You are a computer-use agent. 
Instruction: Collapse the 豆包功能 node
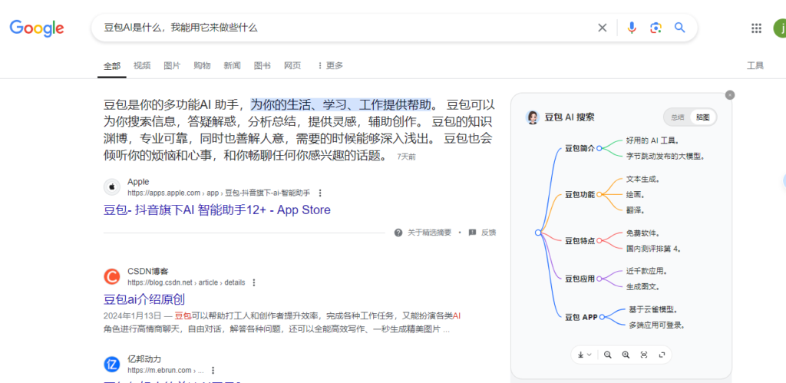[x=599, y=194]
